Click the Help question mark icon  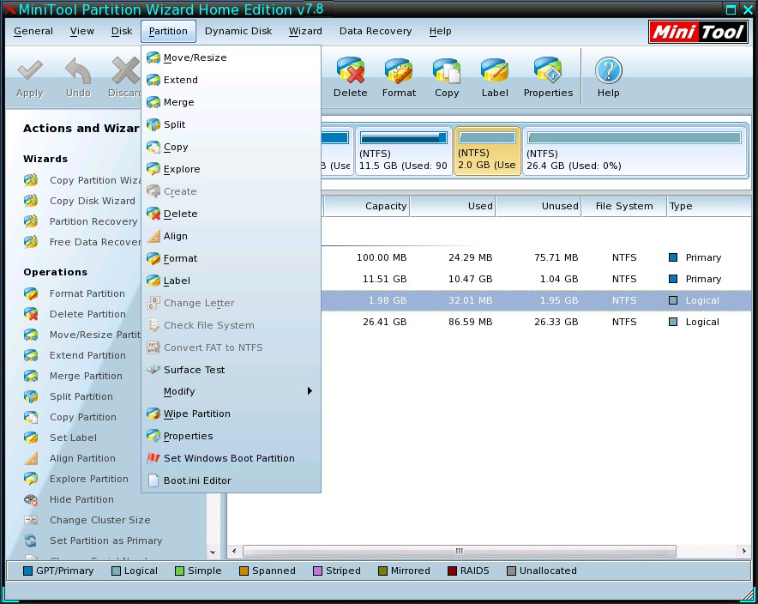pyautogui.click(x=608, y=77)
